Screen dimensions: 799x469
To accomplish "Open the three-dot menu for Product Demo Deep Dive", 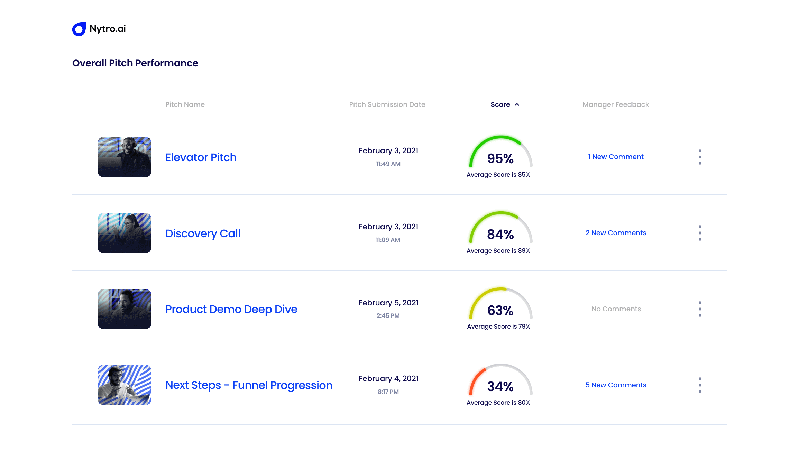I will click(x=700, y=309).
